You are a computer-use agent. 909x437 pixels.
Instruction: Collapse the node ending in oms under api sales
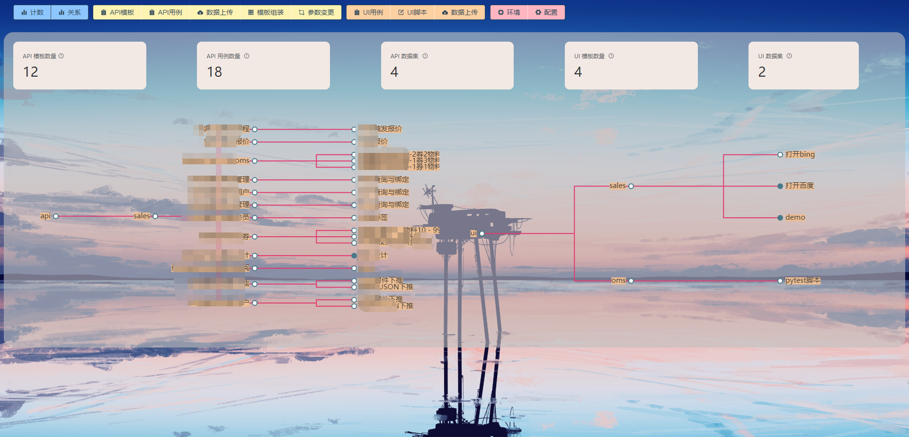(255, 161)
